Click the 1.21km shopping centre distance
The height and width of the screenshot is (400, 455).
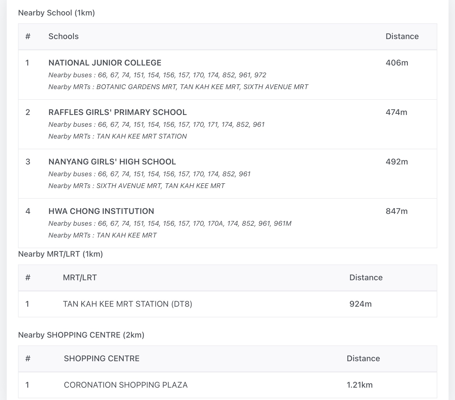[359, 385]
